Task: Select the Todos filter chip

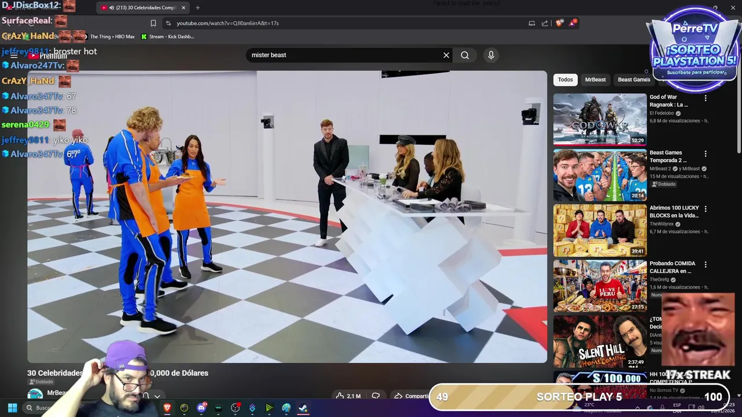Action: (565, 80)
